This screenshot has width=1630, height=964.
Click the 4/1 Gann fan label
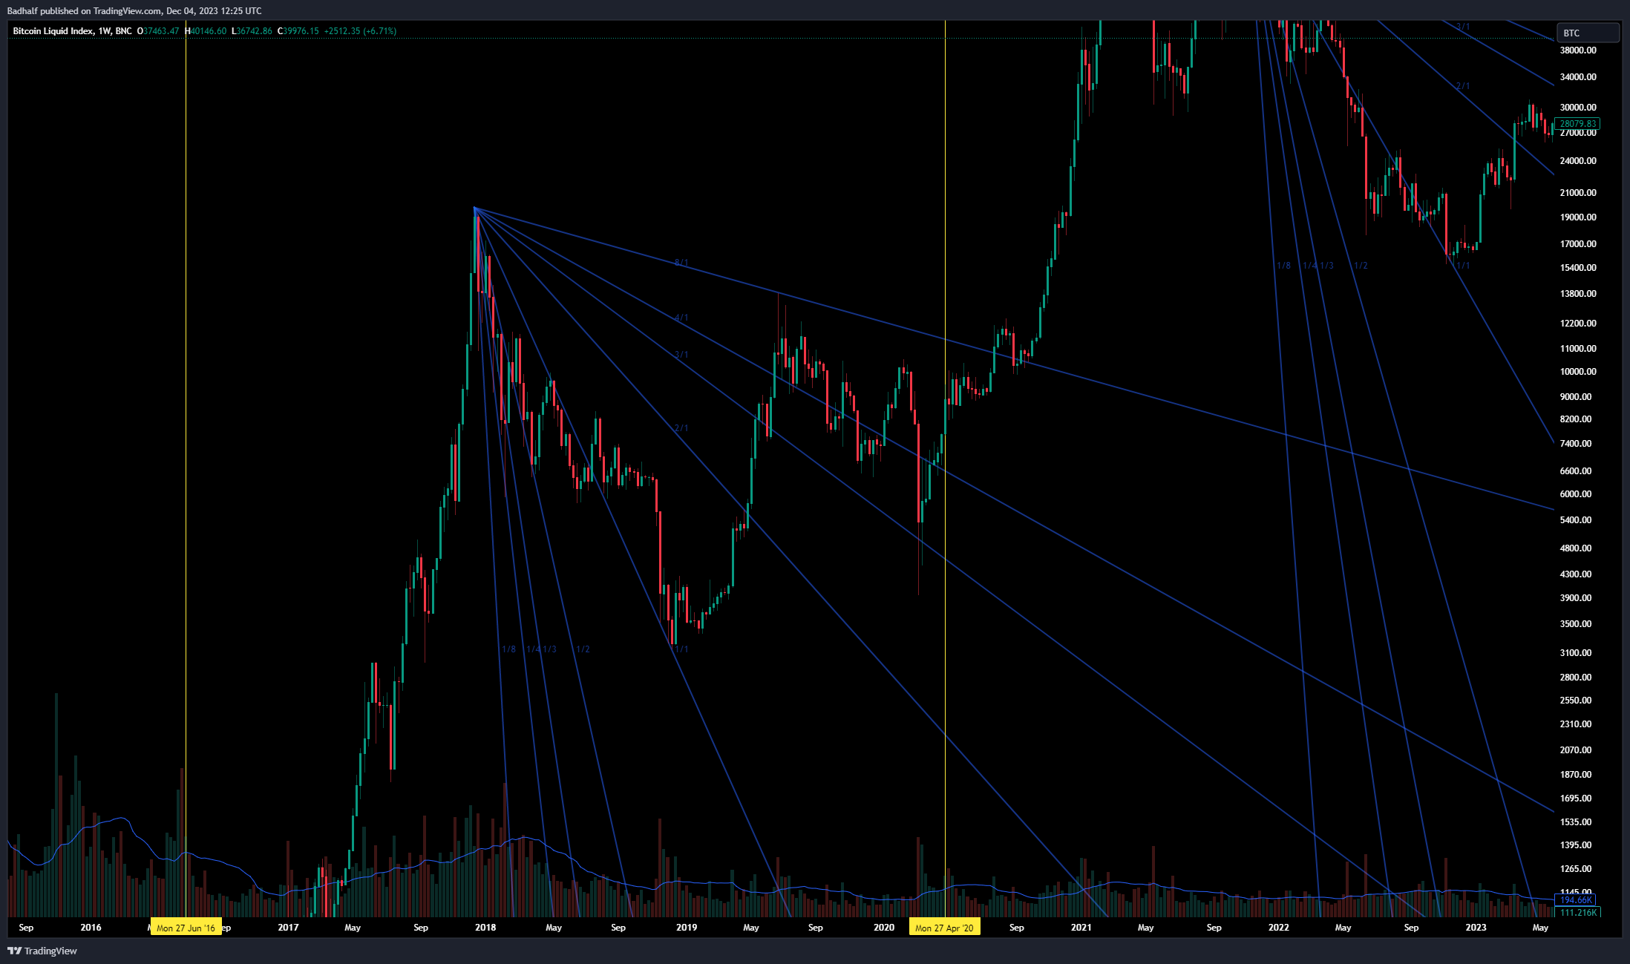pos(681,318)
